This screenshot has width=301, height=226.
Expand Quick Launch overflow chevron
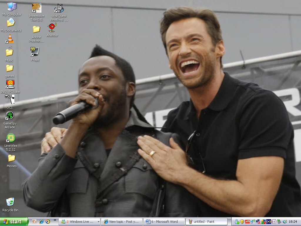55,220
